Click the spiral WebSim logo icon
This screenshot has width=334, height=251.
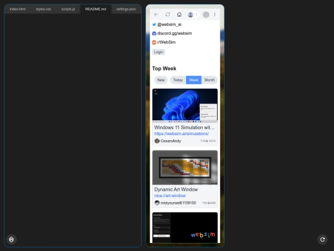point(206,14)
